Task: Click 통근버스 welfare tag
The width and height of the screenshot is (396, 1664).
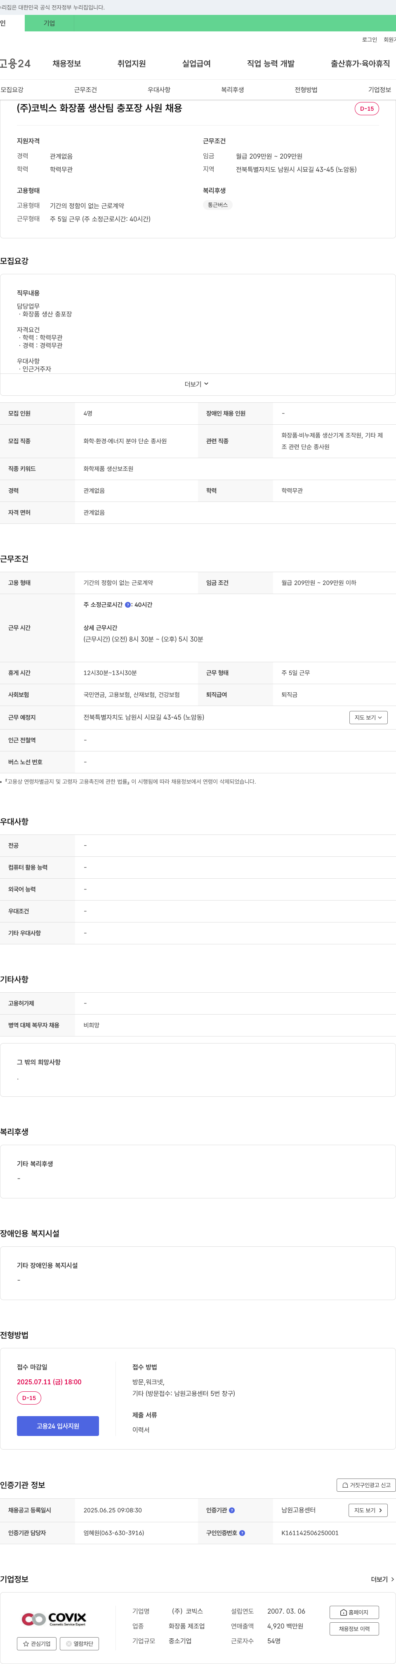Action: 217,205
